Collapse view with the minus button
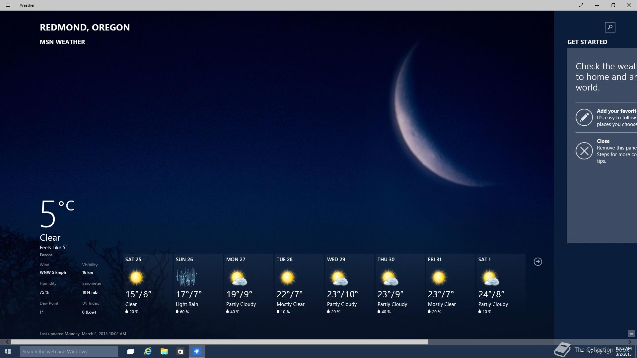The image size is (637, 358). coord(631,334)
